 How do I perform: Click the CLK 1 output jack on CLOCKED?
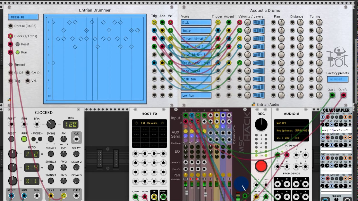point(51,196)
